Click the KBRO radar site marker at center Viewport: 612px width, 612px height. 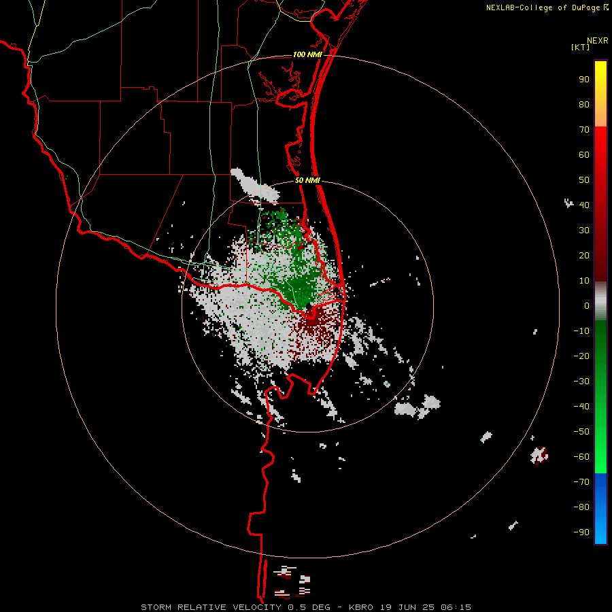tap(308, 307)
